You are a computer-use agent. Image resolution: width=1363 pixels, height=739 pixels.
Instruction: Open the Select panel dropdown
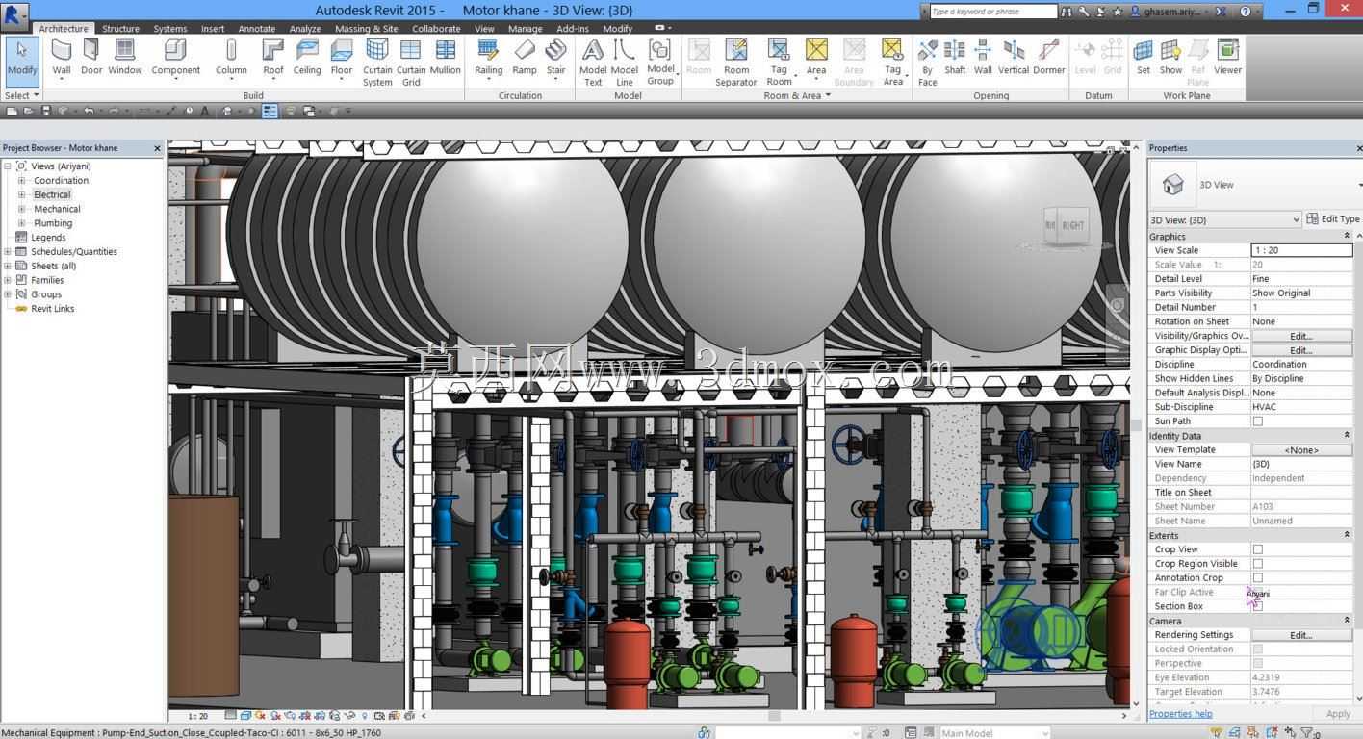[21, 95]
